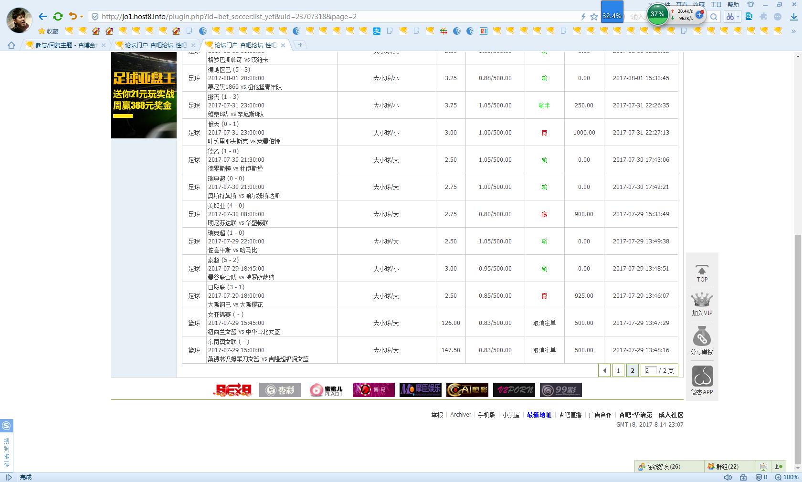Image resolution: width=802 pixels, height=482 pixels.
Task: Click the bookmark star in the address bar
Action: coord(594,17)
